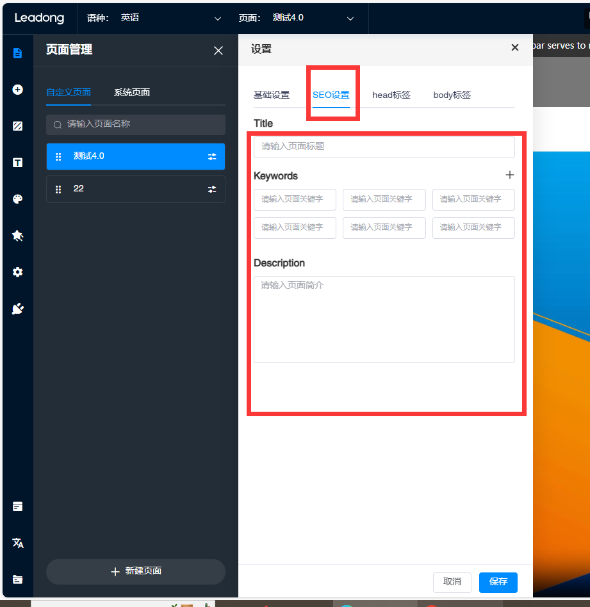Viewport: 590px width, 607px height.
Task: Click the 保存 save button
Action: tap(498, 581)
